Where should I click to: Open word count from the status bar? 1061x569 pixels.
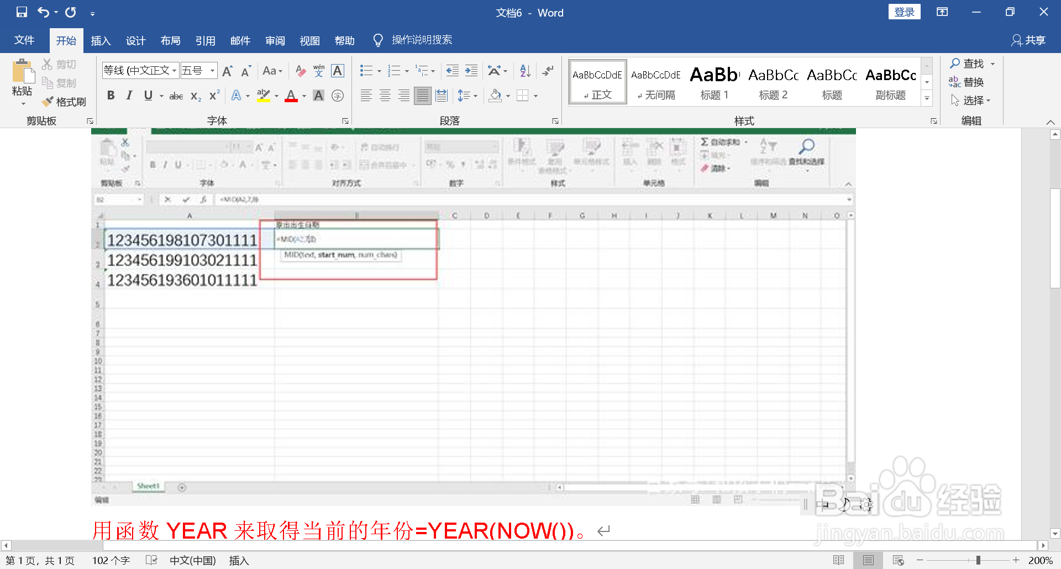[111, 560]
